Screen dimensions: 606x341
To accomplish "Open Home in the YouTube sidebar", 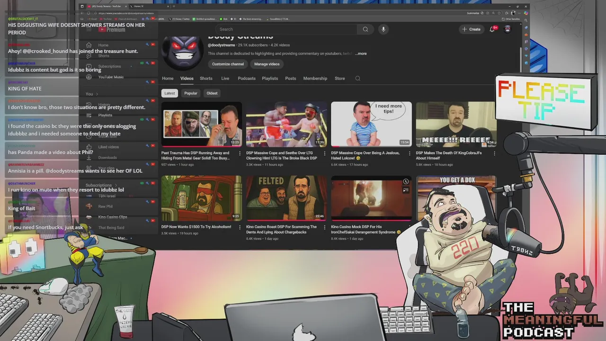I will coord(103,45).
